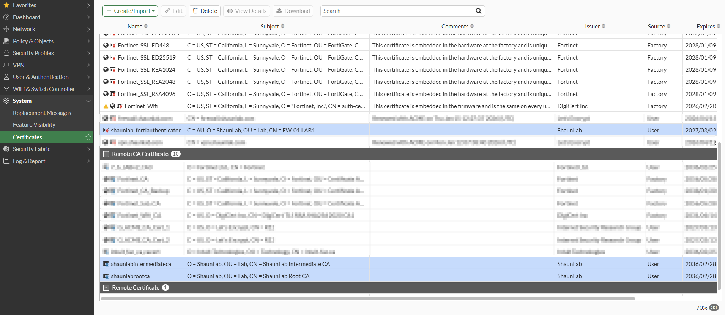
Task: Open the VPN menu
Action: coord(47,65)
